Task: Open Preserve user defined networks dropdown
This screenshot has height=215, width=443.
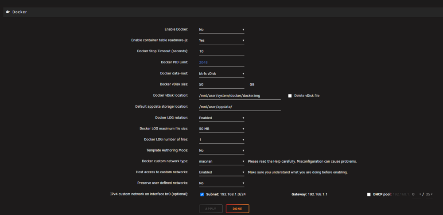Action: click(221, 184)
